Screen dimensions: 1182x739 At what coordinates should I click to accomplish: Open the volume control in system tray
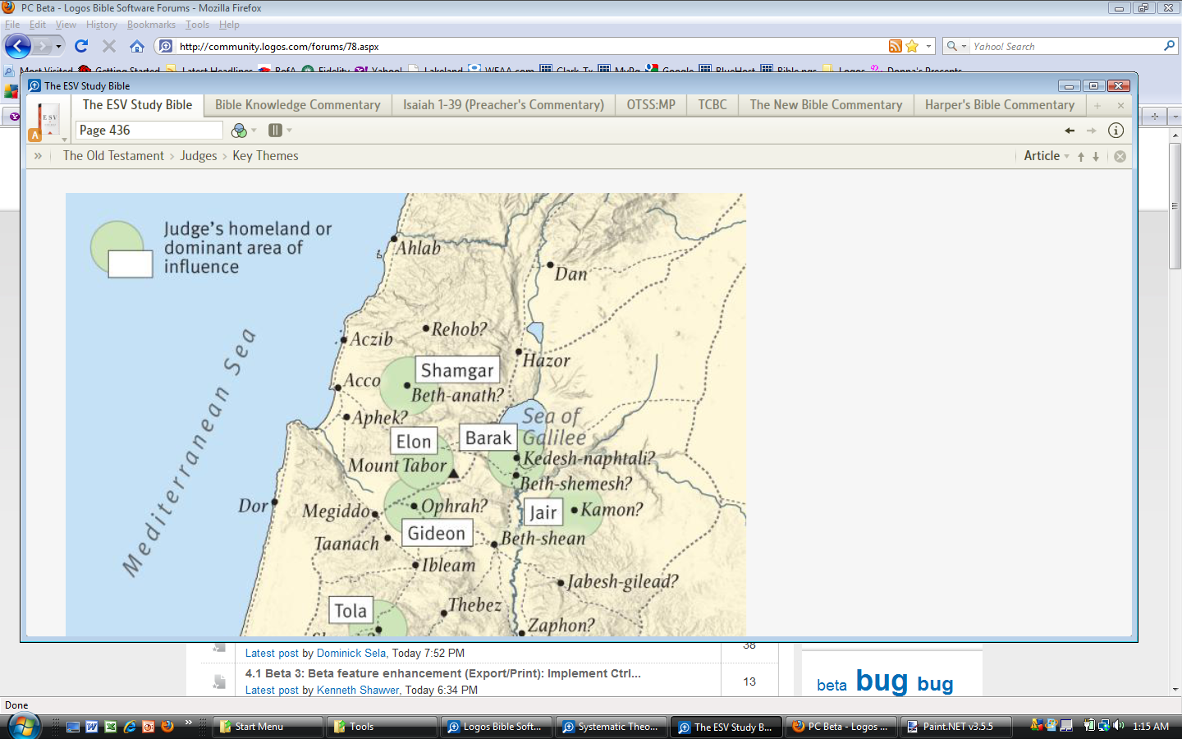point(1118,726)
